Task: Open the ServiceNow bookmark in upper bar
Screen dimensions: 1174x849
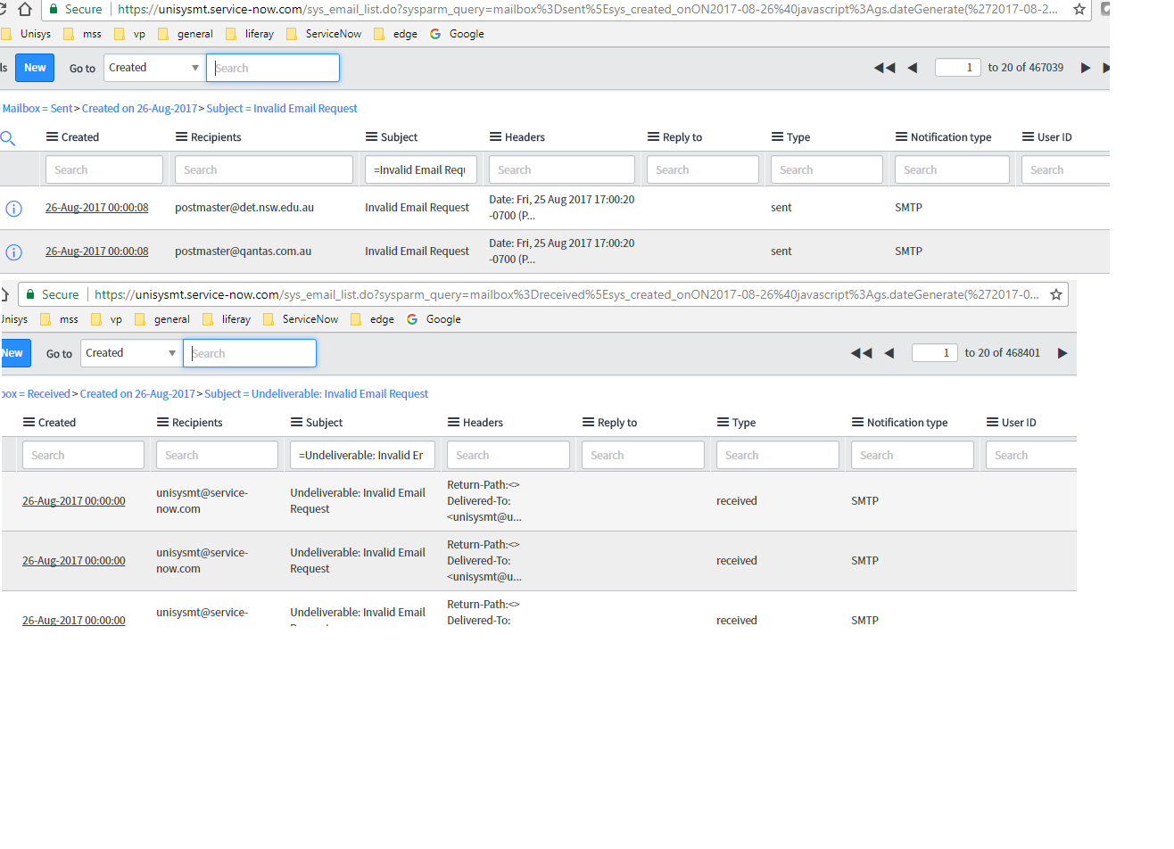Action: tap(333, 34)
